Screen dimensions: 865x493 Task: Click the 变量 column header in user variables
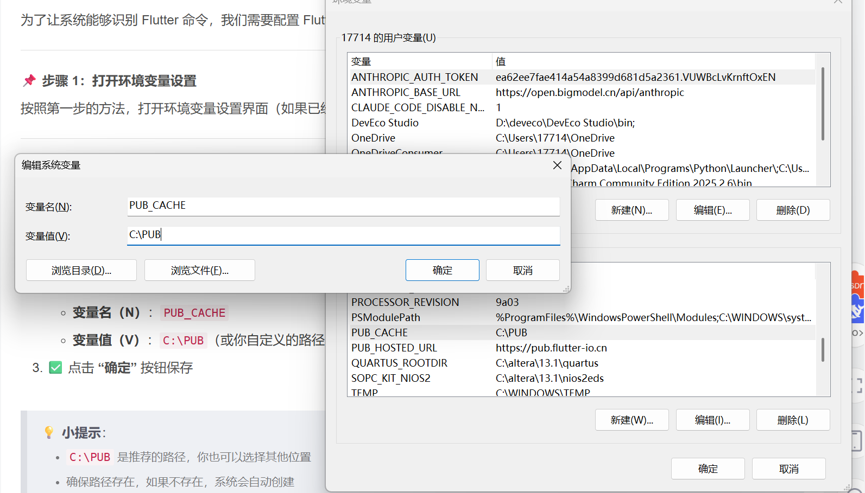coord(420,61)
